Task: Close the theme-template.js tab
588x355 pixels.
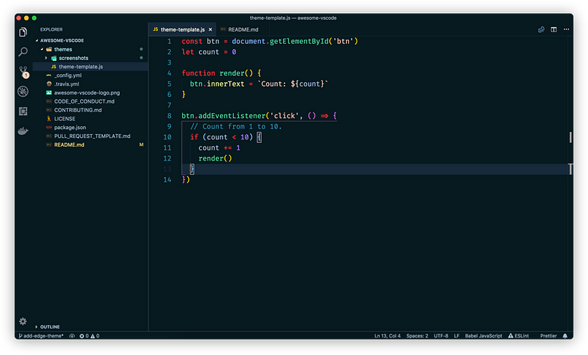Action: click(210, 29)
